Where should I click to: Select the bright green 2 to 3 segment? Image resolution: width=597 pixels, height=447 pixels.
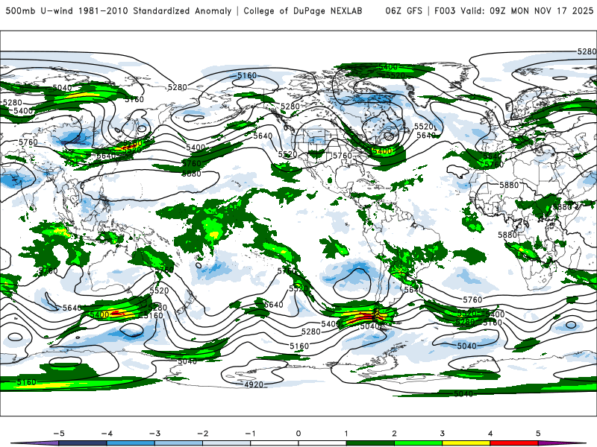419,443
